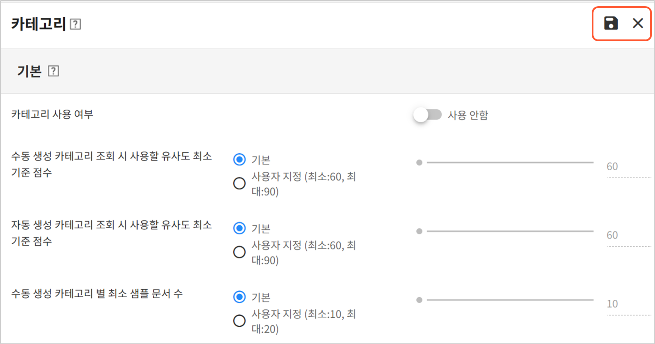Open help icon next to 카테고리 title
Image resolution: width=655 pixels, height=344 pixels.
pyautogui.click(x=75, y=24)
